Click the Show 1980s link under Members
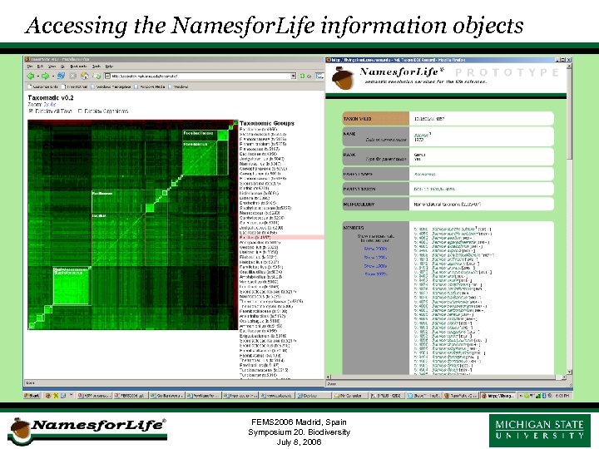The width and height of the screenshot is (599, 449). (x=375, y=266)
